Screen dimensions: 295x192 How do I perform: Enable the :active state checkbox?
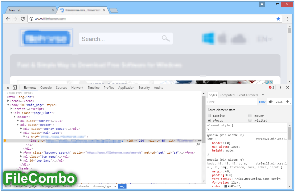tap(209, 116)
